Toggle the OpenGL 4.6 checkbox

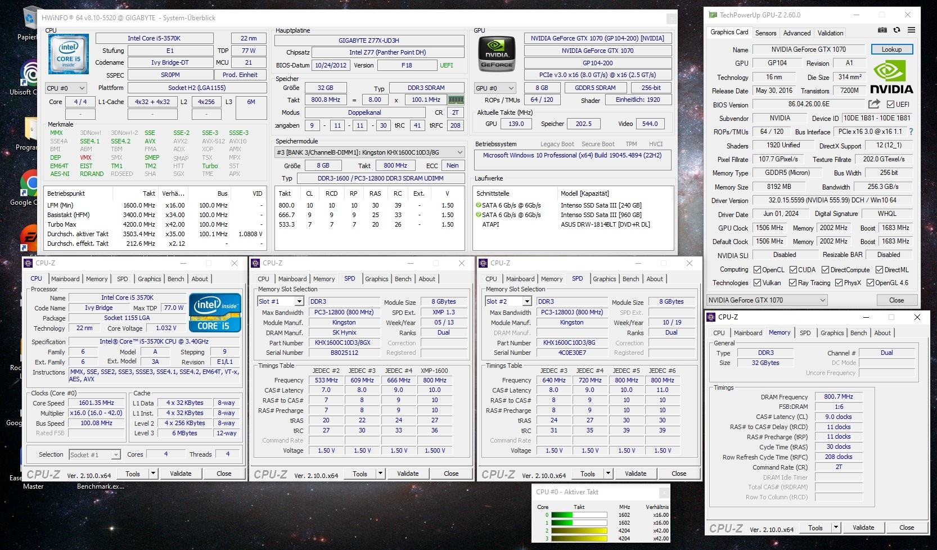coord(870,283)
